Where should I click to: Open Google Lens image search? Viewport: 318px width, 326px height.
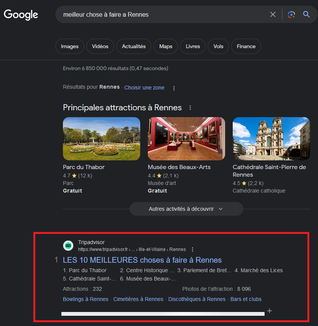point(291,14)
